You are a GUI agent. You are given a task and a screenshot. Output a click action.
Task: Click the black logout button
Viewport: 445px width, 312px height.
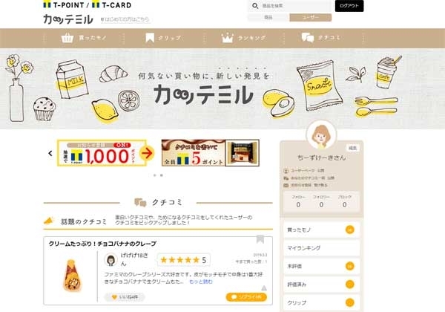click(349, 6)
